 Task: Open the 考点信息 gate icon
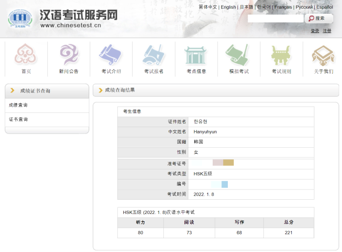coord(196,55)
